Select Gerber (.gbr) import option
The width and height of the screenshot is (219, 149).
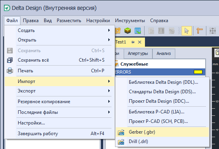(162, 132)
